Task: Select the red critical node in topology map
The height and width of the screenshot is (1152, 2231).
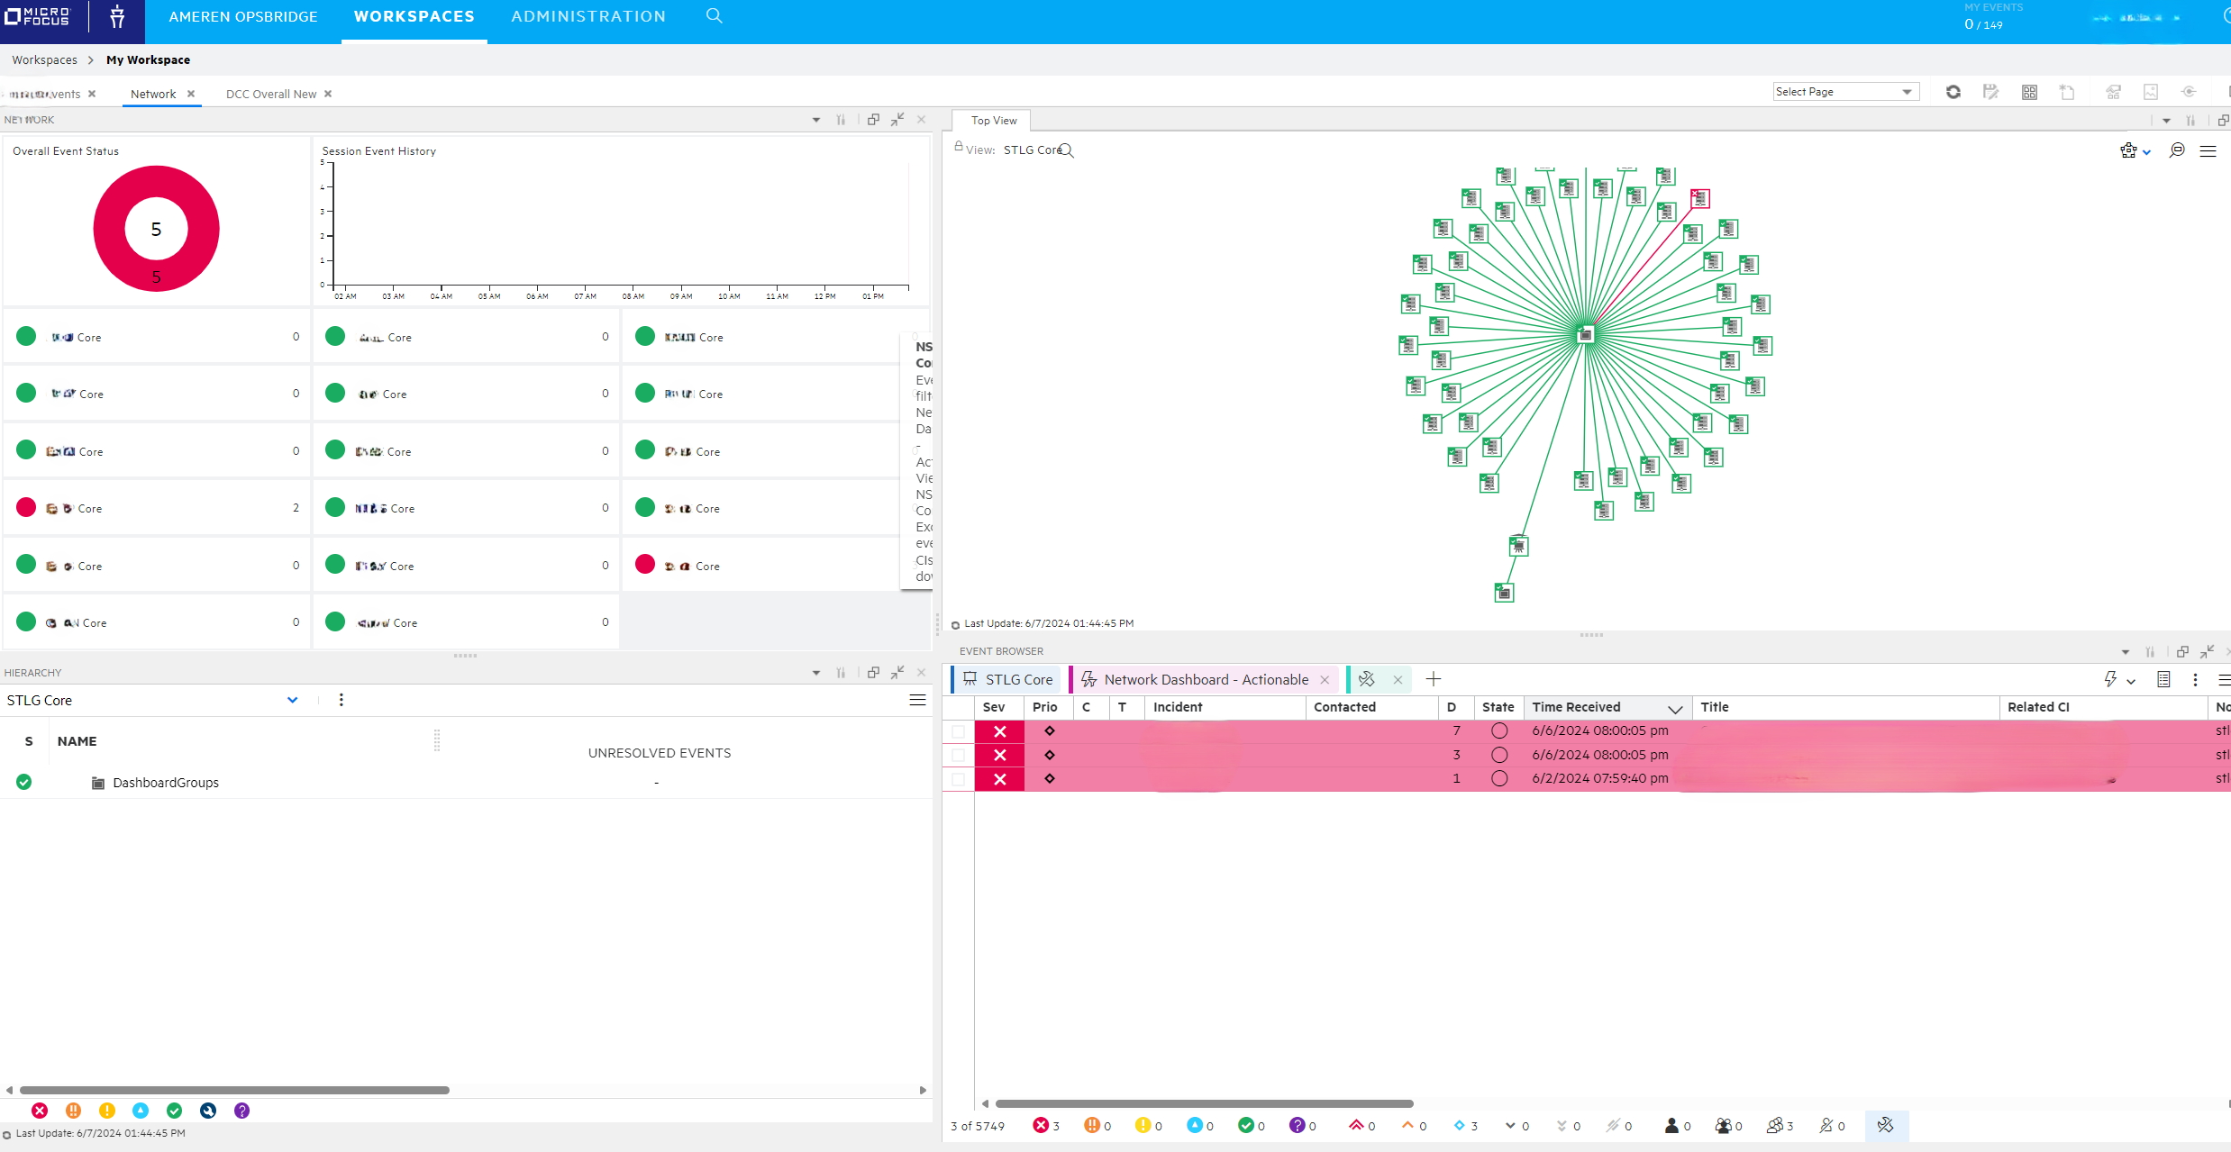Action: 1699,198
